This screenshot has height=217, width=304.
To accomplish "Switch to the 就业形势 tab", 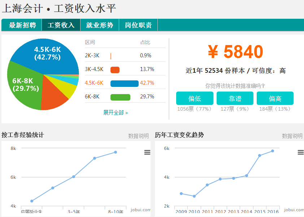I will click(x=100, y=25).
